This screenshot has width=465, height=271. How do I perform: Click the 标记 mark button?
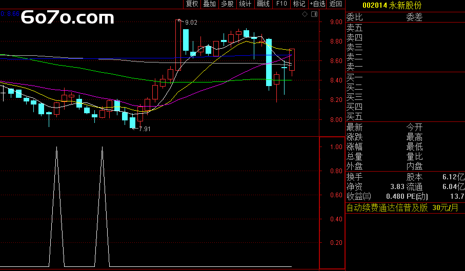(299, 4)
